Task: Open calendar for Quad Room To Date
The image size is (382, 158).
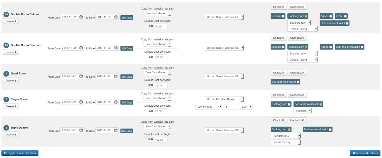Action: pyautogui.click(x=116, y=77)
